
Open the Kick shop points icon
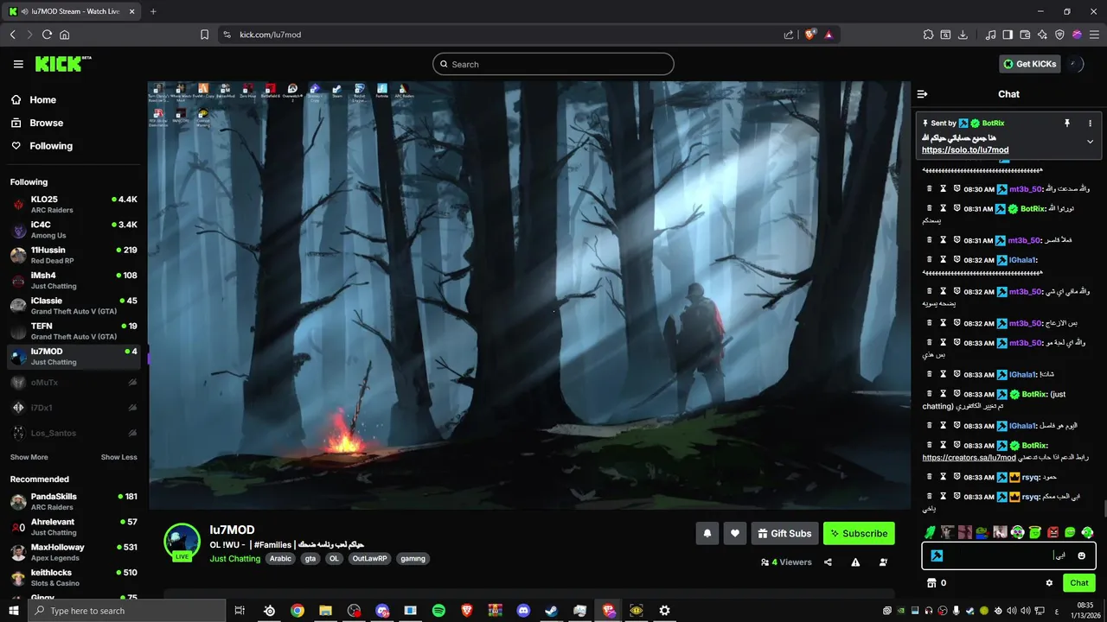[x=931, y=583]
